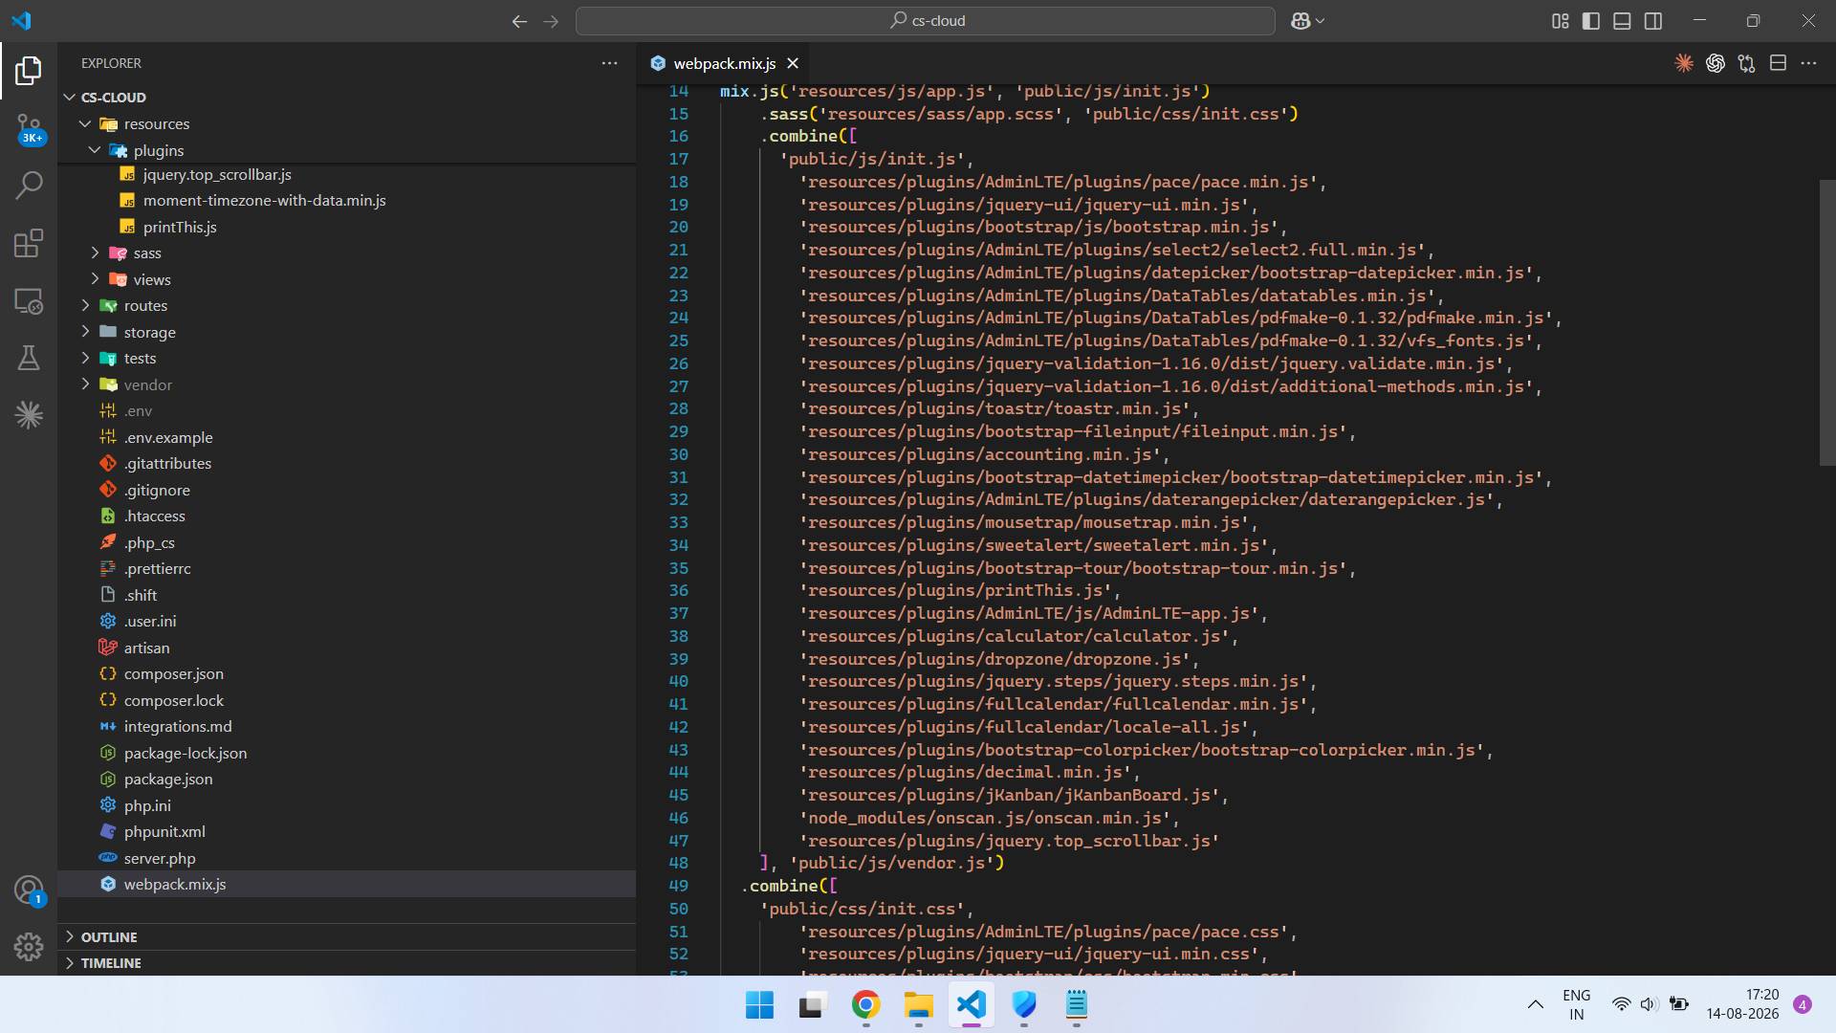The height and width of the screenshot is (1033, 1836).
Task: Open the Testing flask view
Action: 29,358
